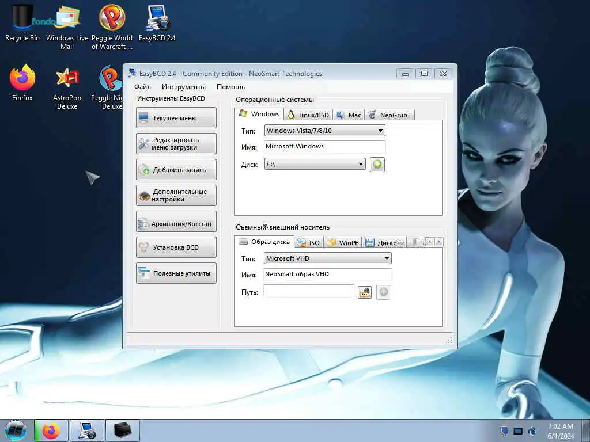The width and height of the screenshot is (590, 442).
Task: Switch to the Mac tab
Action: click(349, 115)
